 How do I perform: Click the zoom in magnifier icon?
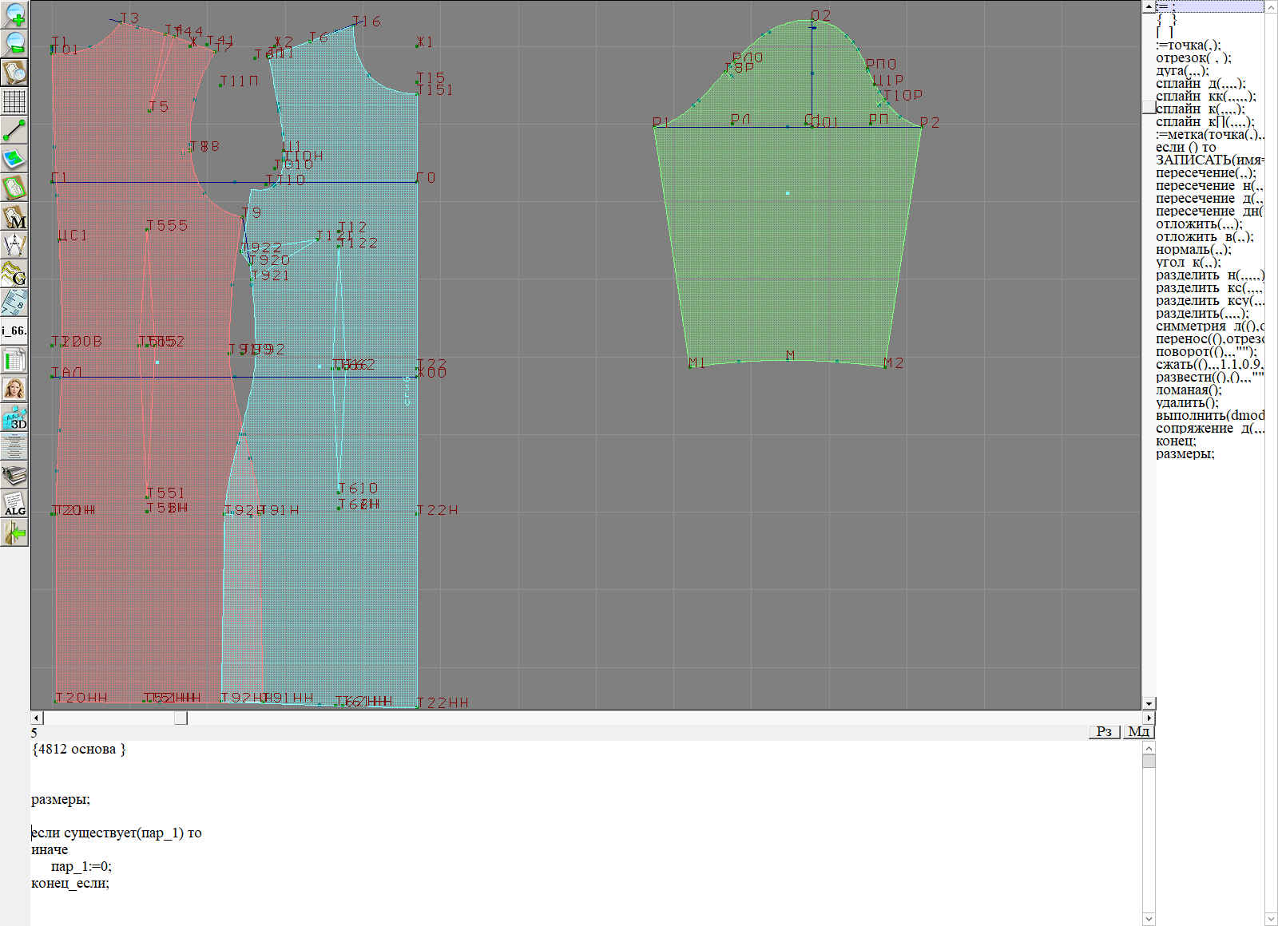point(14,14)
